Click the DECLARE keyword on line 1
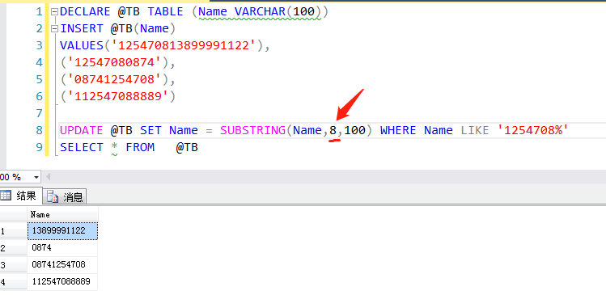Screen dimensions: 606x295 pos(85,11)
